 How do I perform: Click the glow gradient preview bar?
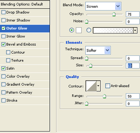click(113, 30)
